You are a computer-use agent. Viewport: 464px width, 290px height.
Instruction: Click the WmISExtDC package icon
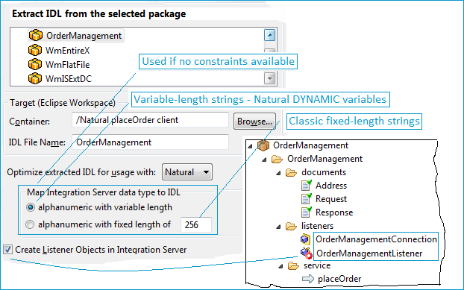click(x=35, y=78)
